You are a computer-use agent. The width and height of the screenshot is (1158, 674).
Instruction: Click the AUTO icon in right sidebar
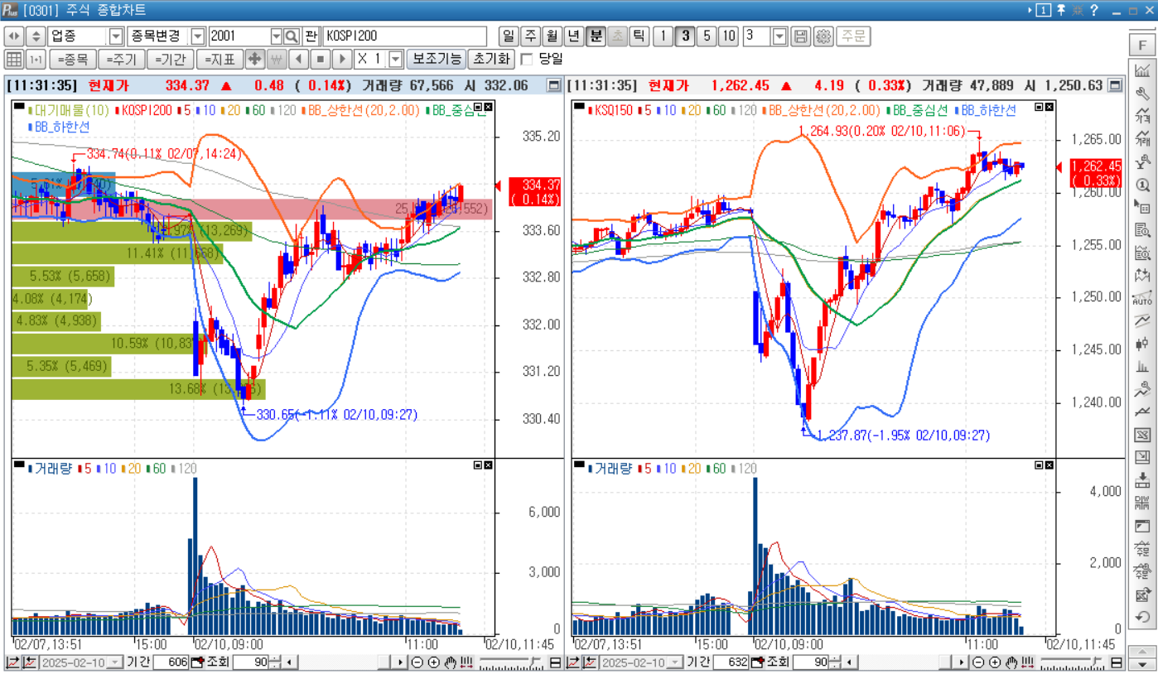click(x=1142, y=297)
